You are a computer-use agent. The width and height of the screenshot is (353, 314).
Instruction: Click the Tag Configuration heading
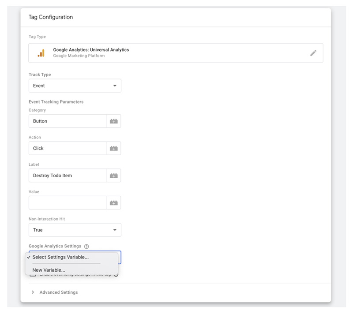tap(51, 17)
